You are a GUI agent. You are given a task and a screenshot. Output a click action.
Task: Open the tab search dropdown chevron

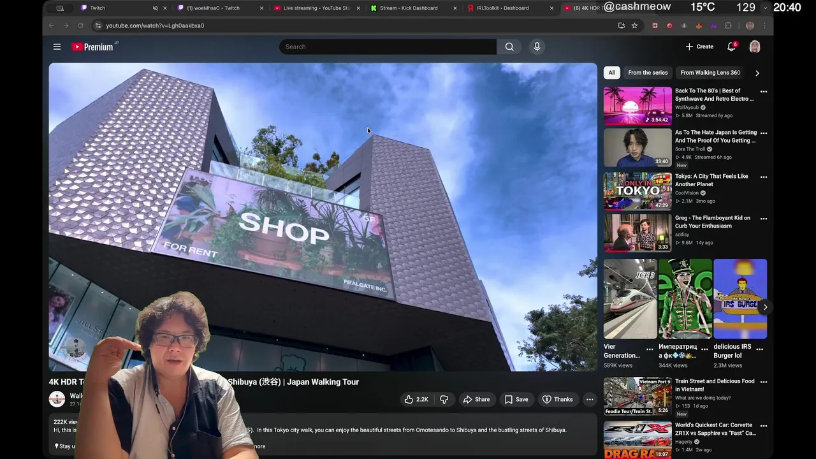(766, 8)
